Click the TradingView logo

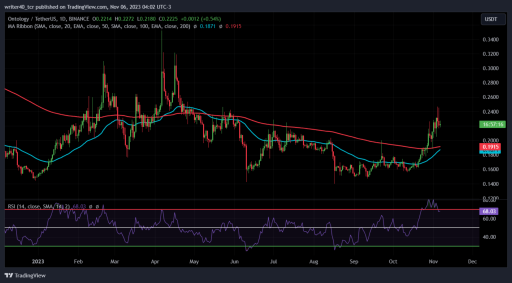tap(25, 275)
